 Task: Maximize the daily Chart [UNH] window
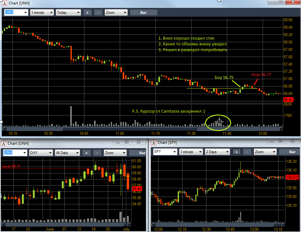pyautogui.click(x=127, y=142)
